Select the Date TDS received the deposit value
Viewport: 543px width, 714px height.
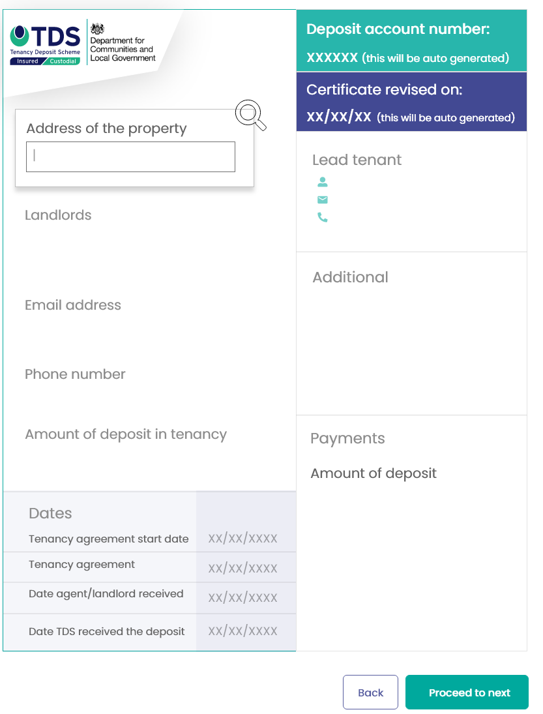pyautogui.click(x=242, y=631)
